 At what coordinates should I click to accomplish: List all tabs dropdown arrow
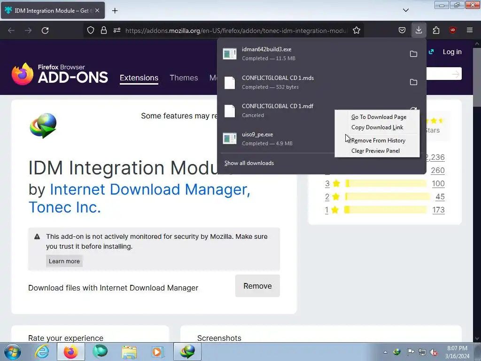406,10
